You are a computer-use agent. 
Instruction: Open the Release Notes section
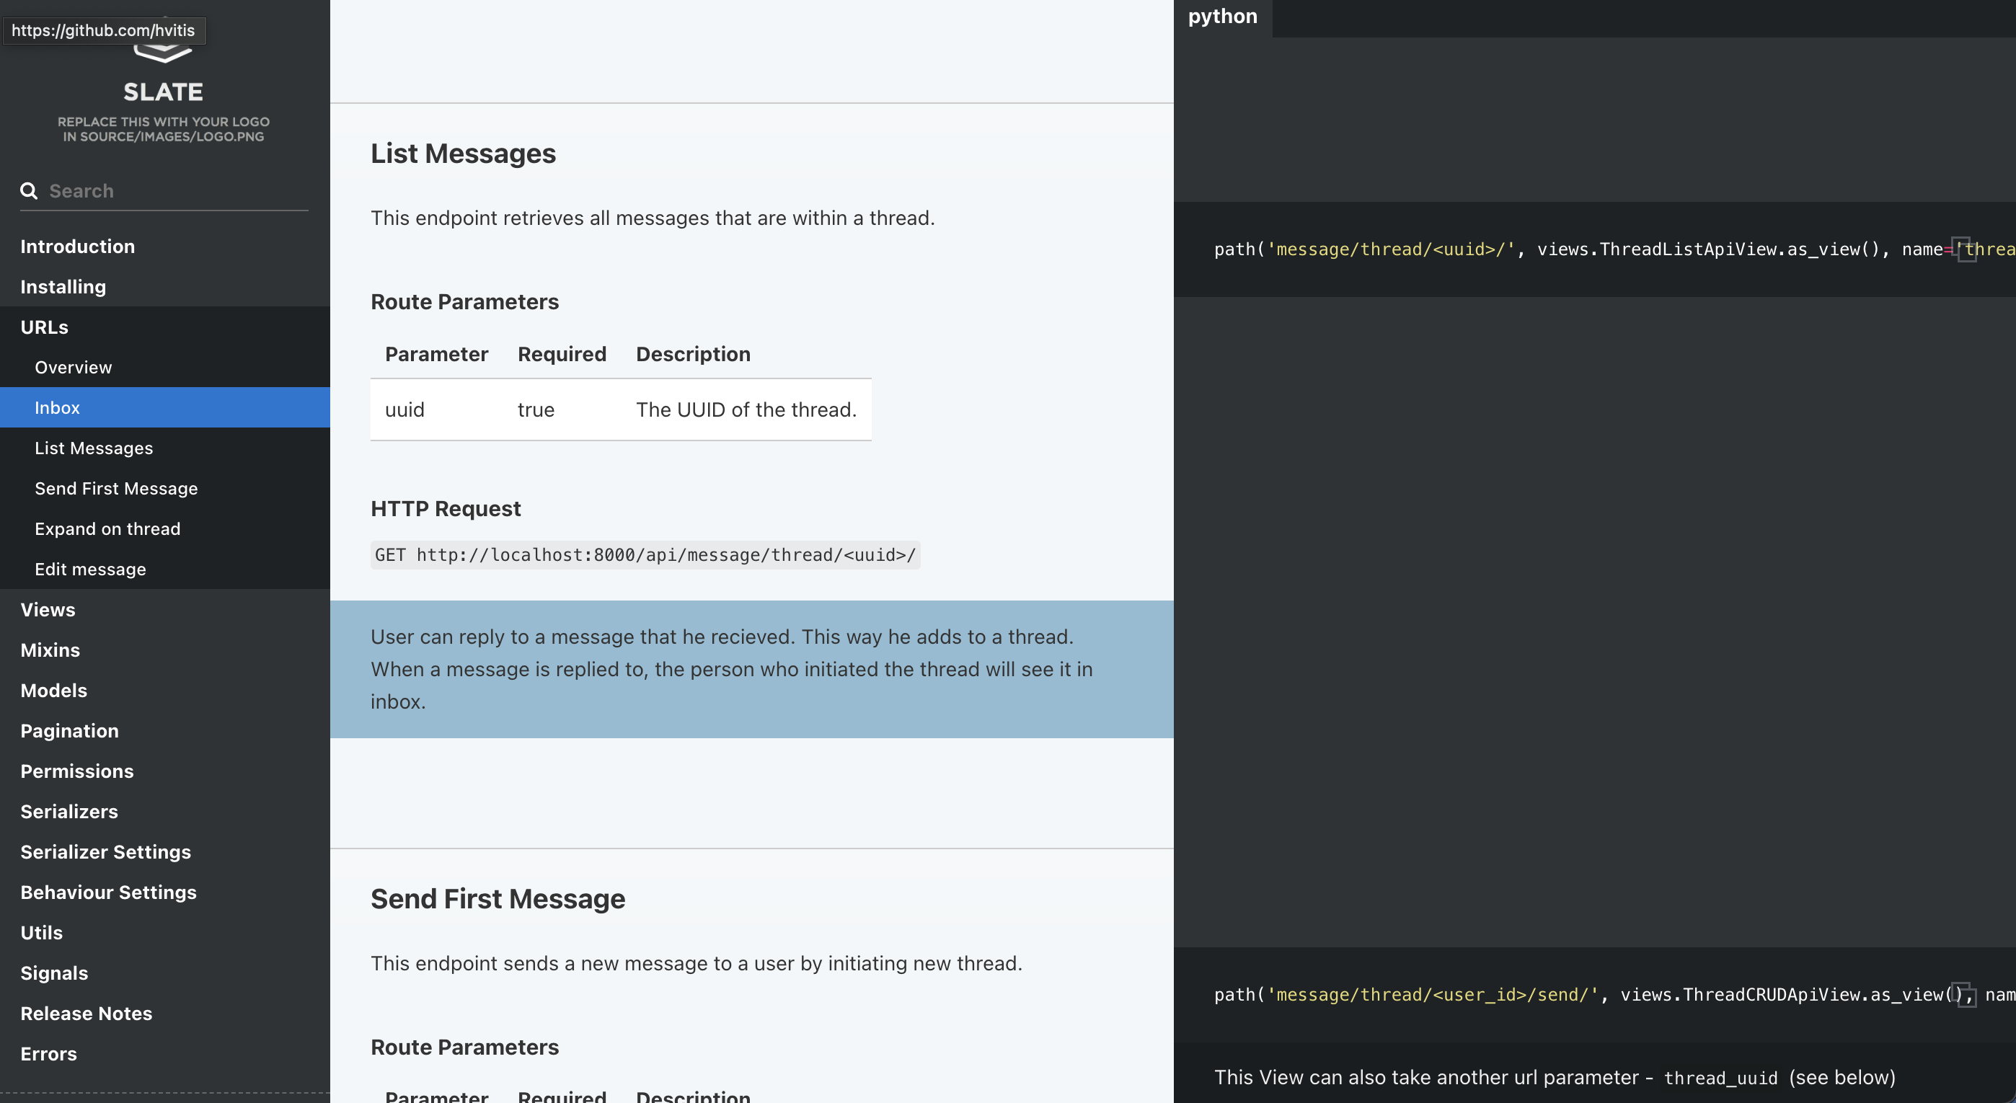tap(86, 1013)
